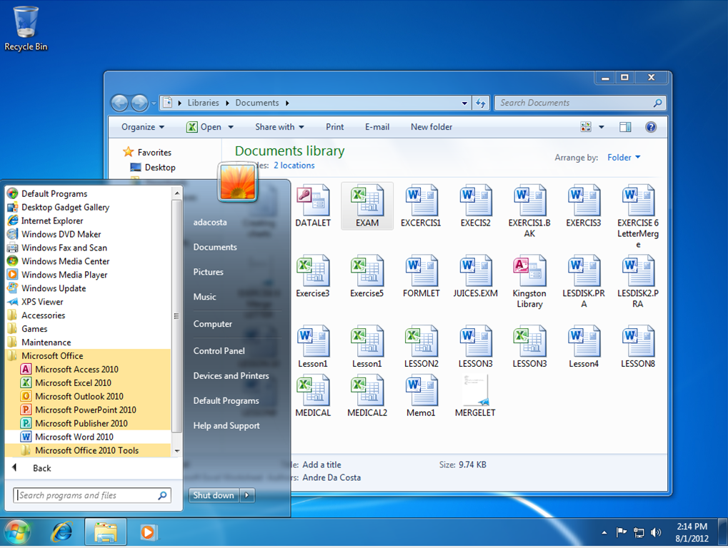Click the Search programs and files field

(86, 495)
